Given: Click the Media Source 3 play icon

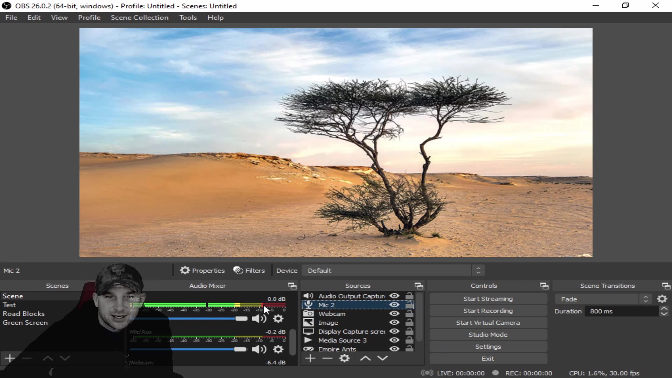Looking at the screenshot, I should (309, 340).
